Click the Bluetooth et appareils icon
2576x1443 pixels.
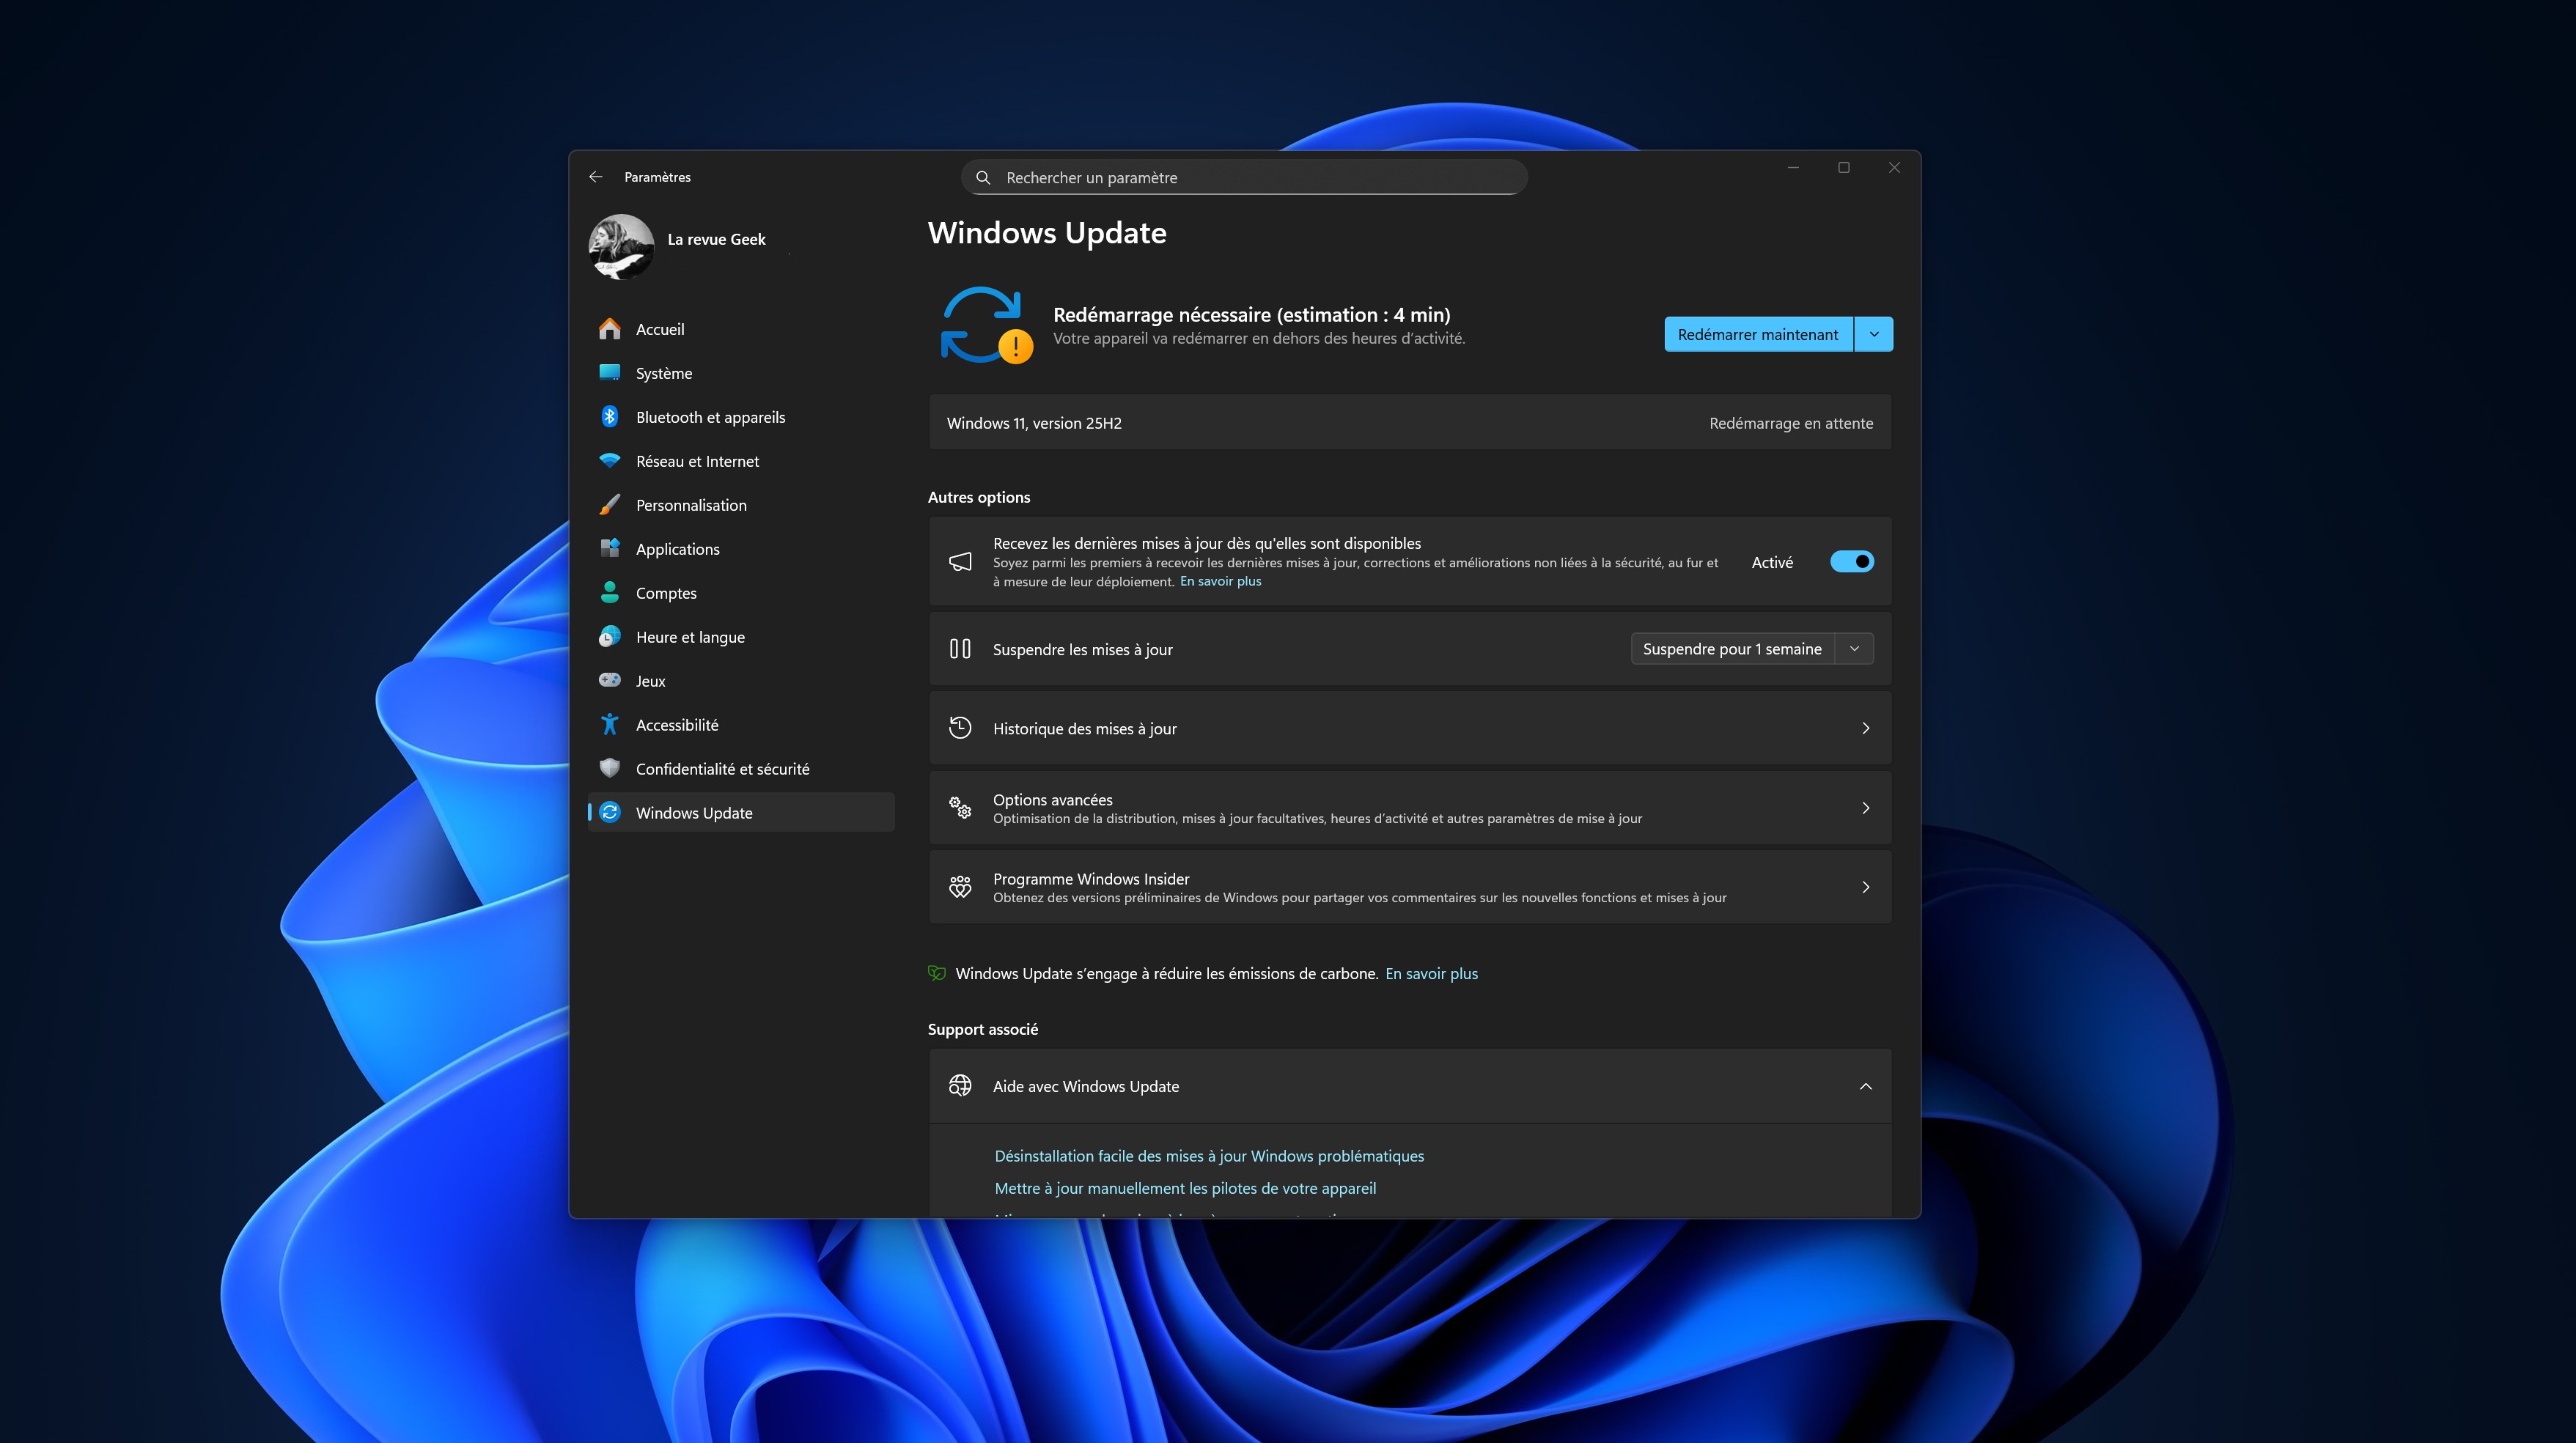point(609,417)
